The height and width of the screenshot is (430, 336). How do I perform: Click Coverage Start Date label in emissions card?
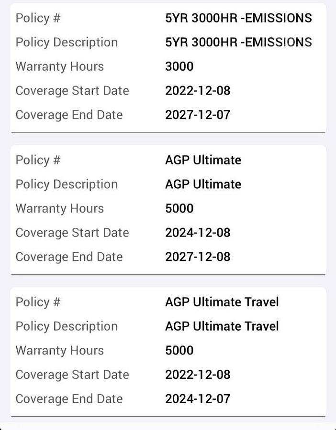click(x=72, y=91)
